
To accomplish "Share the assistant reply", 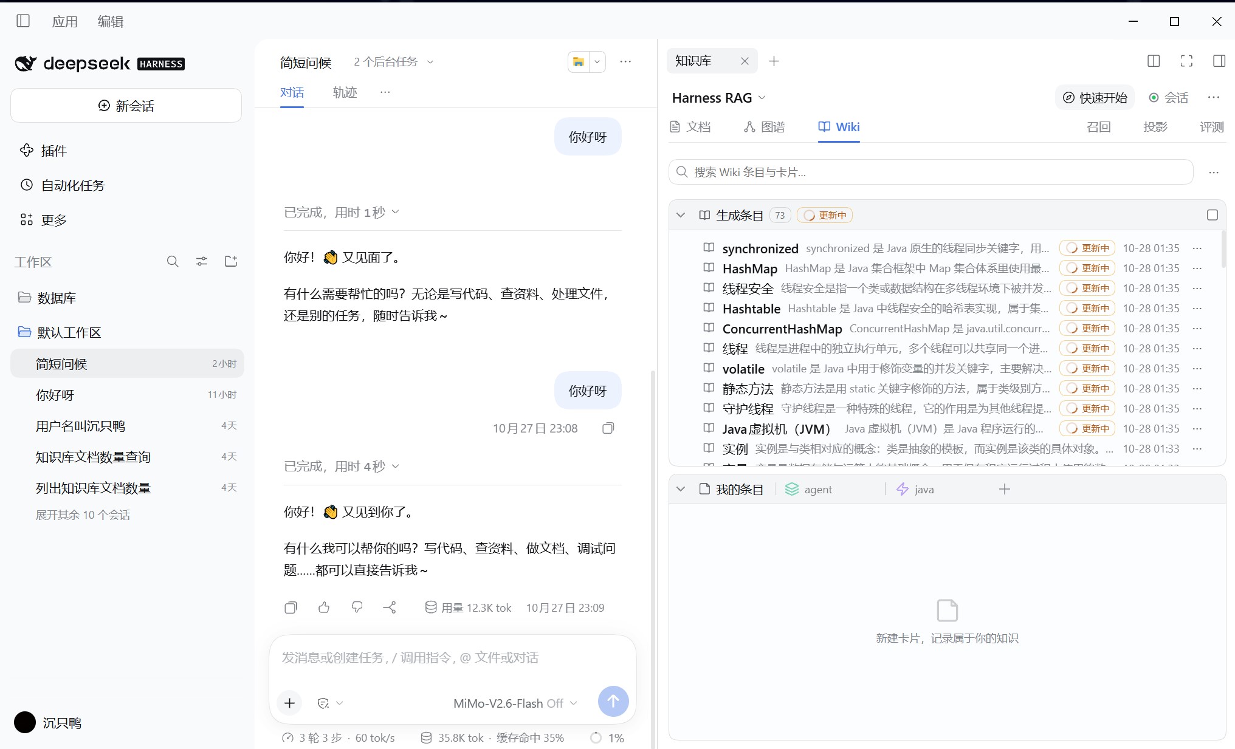I will tap(390, 607).
